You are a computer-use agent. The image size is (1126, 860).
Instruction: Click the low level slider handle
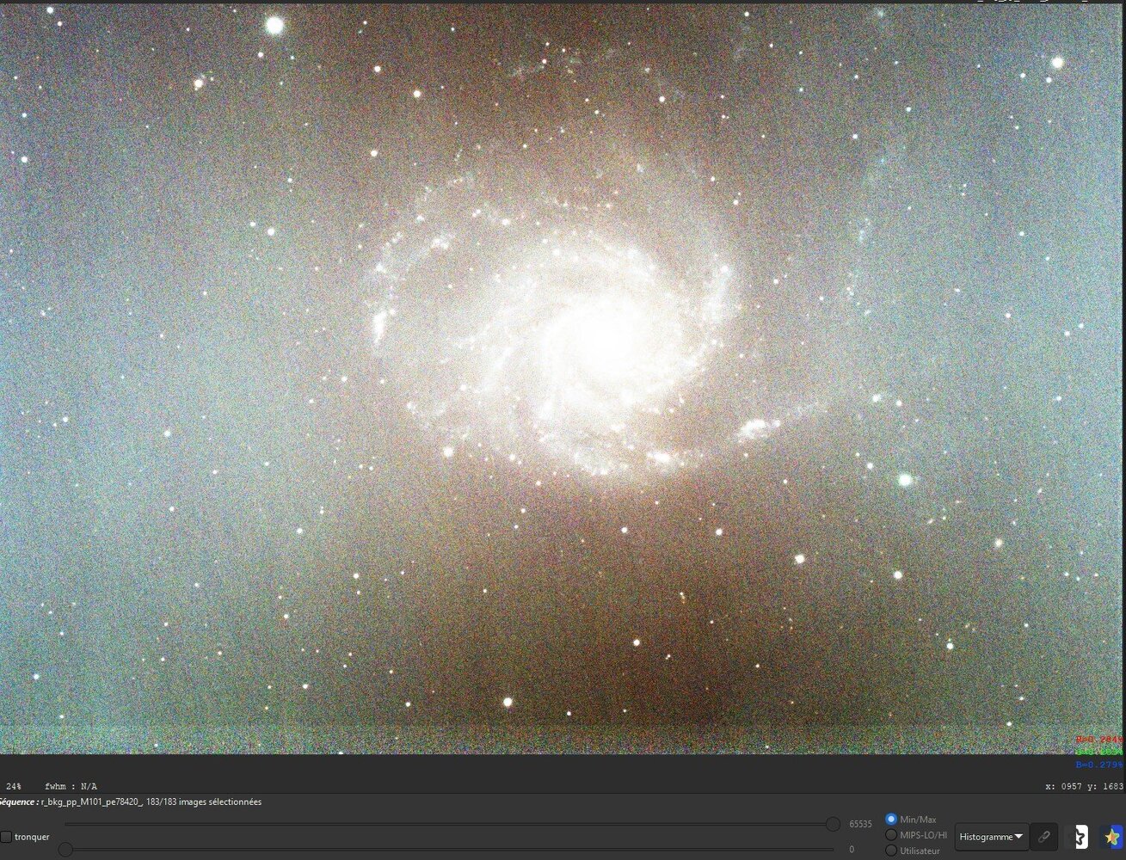coord(64,850)
